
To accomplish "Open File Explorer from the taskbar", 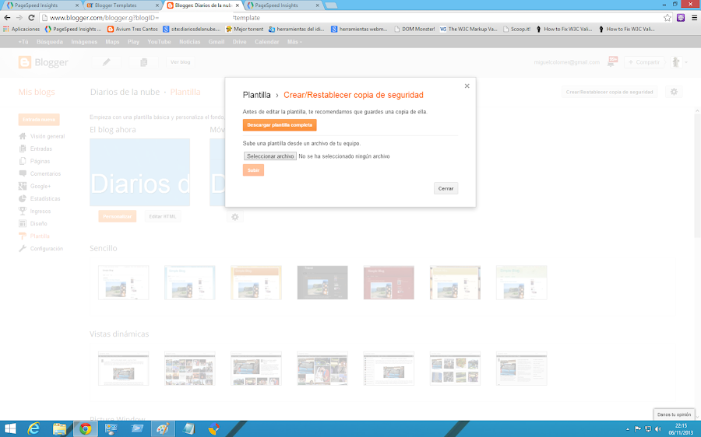I will [59, 429].
